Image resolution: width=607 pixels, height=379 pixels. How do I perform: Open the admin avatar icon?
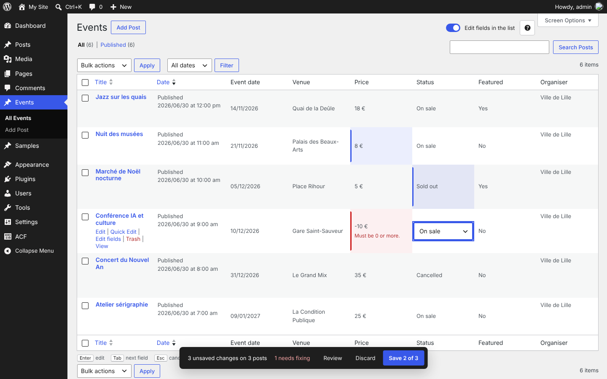[x=599, y=7]
